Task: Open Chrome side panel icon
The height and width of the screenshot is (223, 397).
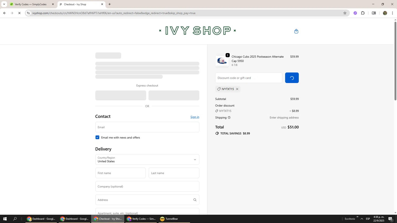Action: pyautogui.click(x=374, y=13)
